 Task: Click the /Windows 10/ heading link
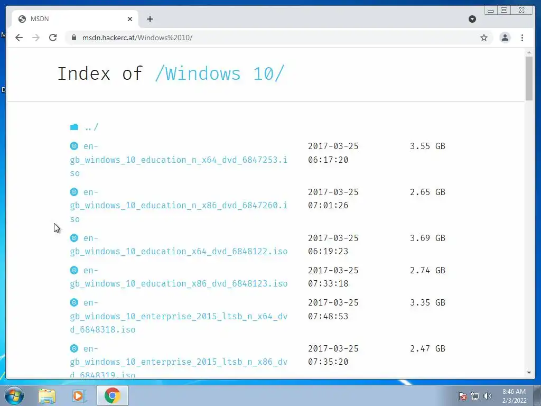[220, 73]
